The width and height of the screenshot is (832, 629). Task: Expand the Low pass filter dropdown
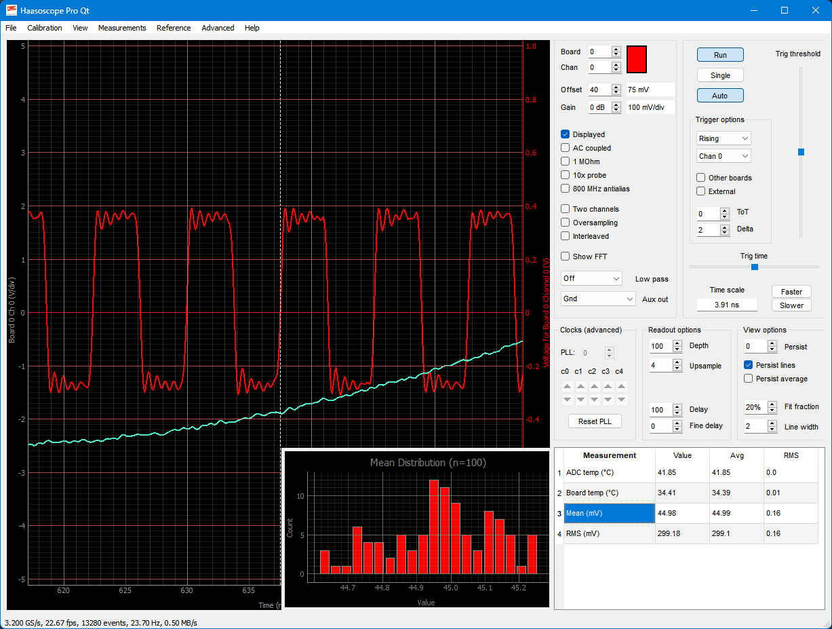coord(591,278)
